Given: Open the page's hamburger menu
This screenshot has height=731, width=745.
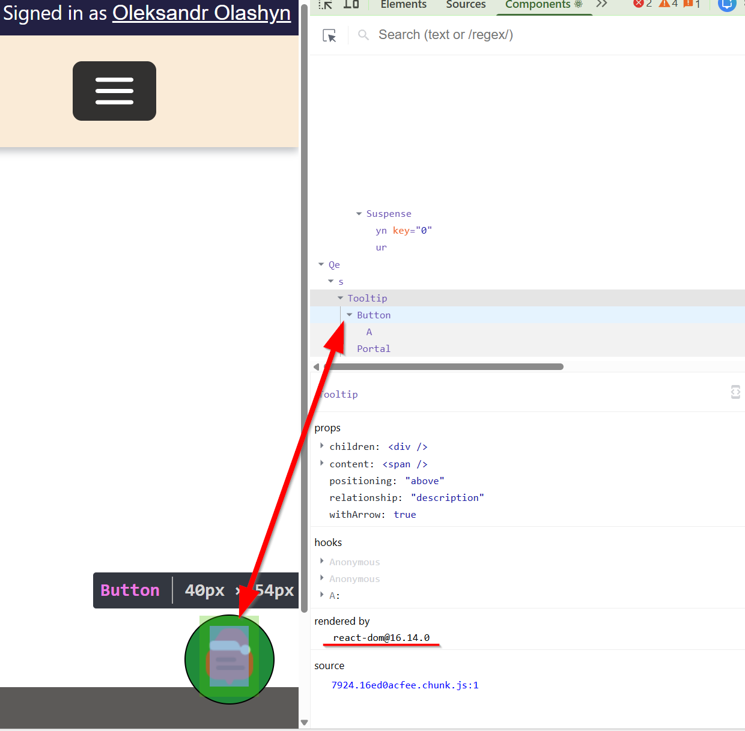Looking at the screenshot, I should [x=114, y=91].
